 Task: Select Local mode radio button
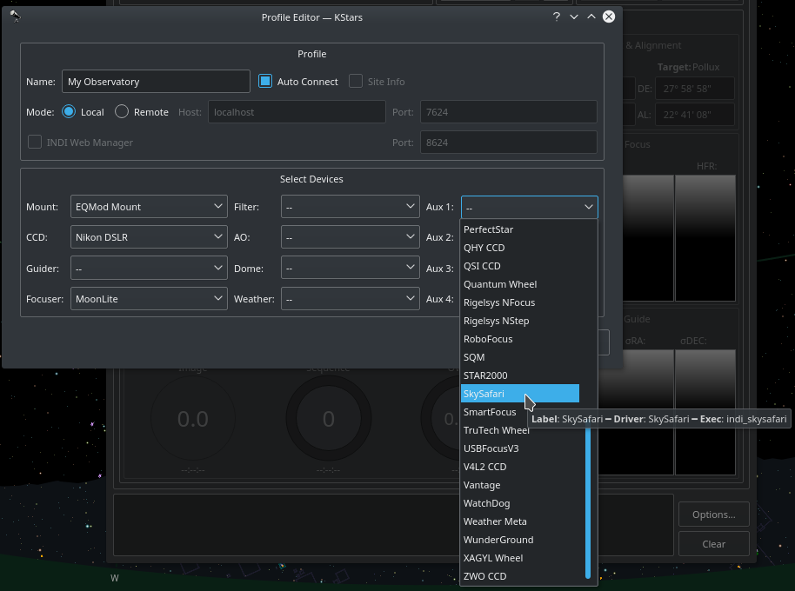coord(69,111)
